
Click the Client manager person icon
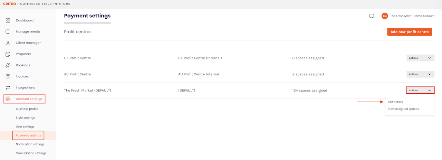[8, 43]
